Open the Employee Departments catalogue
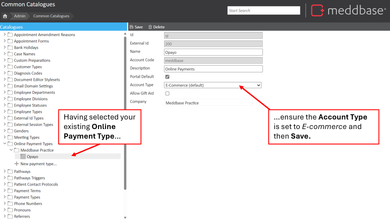Viewport: 390px width, 219px height. [x=34, y=93]
